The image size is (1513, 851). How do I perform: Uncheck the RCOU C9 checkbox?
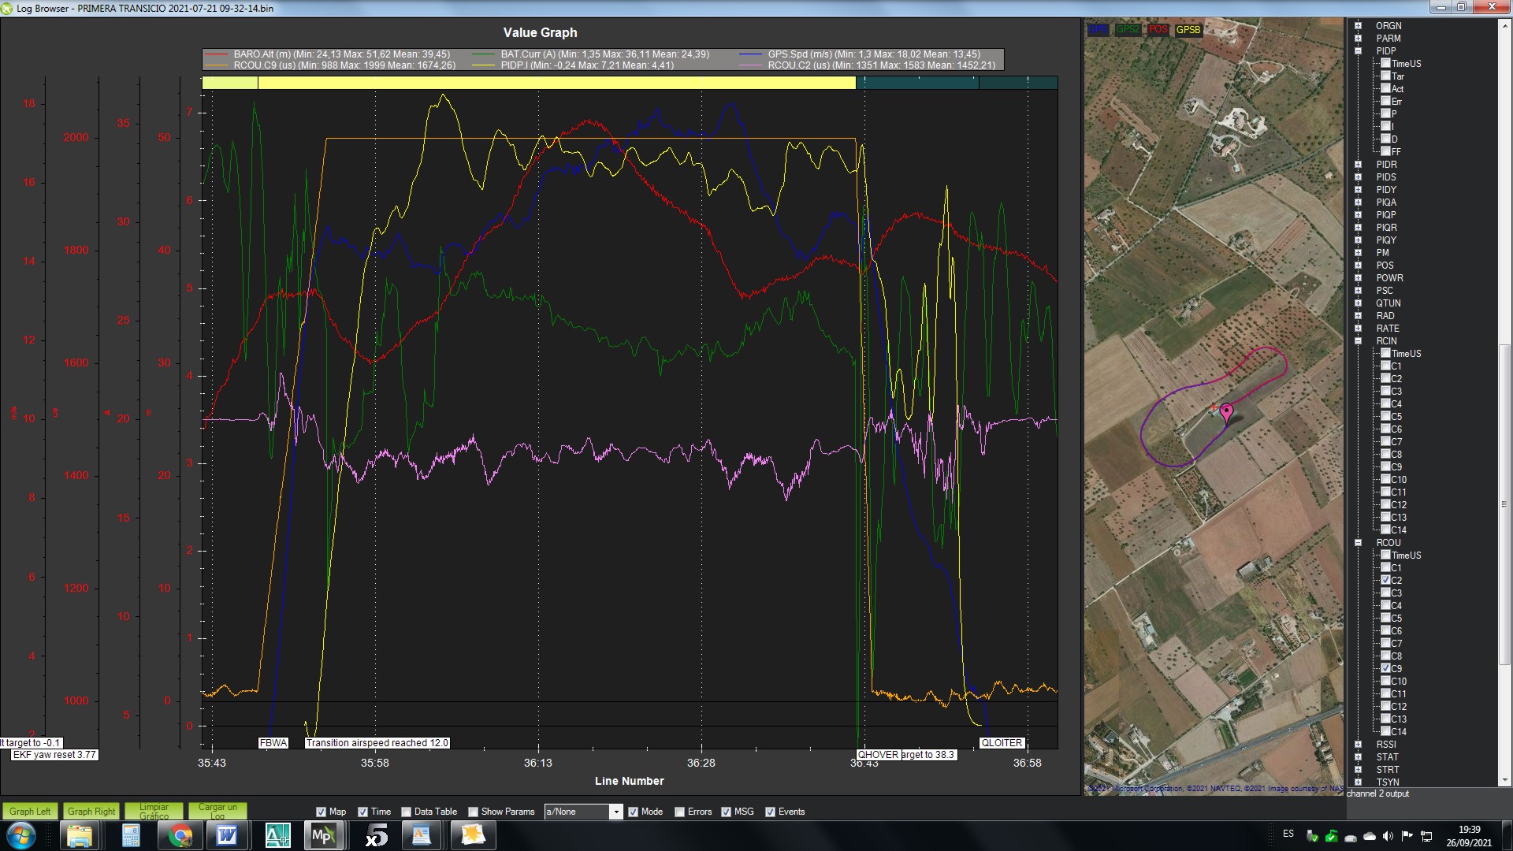point(1385,668)
